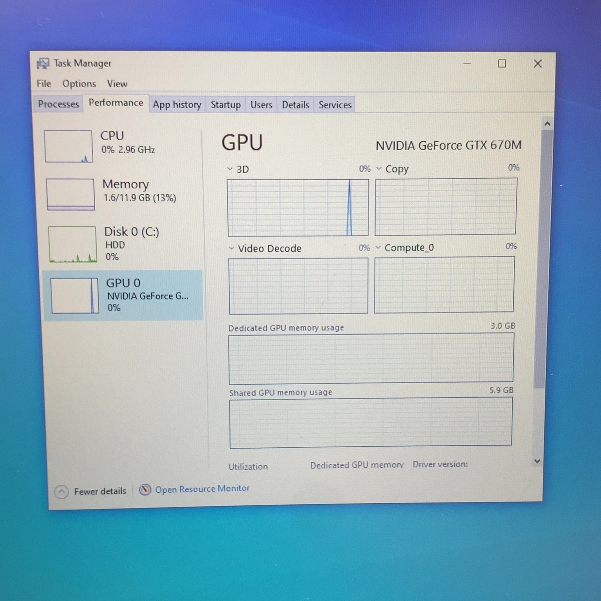
Task: Click the 3D engine usage graph
Action: click(x=298, y=207)
